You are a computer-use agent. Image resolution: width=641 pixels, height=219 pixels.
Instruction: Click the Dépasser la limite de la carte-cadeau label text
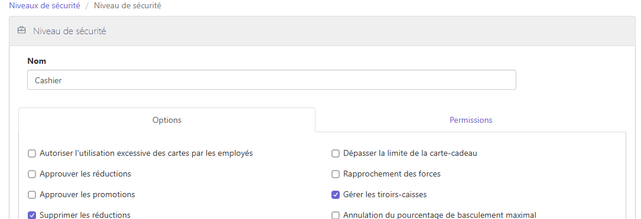(411, 153)
